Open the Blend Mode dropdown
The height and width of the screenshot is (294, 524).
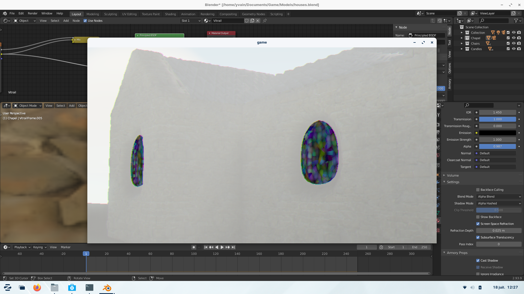tap(499, 197)
